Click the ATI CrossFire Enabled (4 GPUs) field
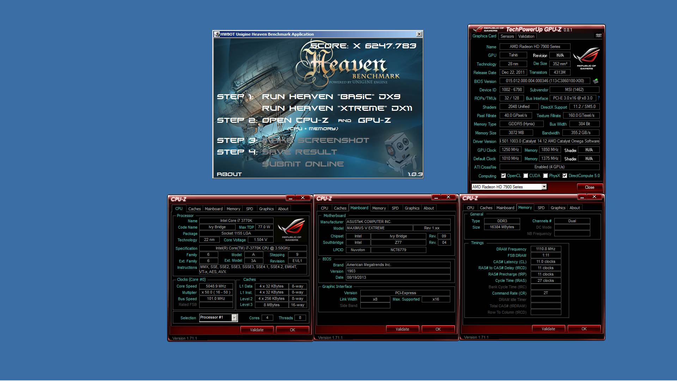The height and width of the screenshot is (381, 677). 549,167
